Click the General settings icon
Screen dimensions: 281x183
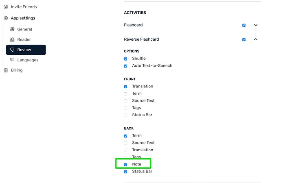12,29
